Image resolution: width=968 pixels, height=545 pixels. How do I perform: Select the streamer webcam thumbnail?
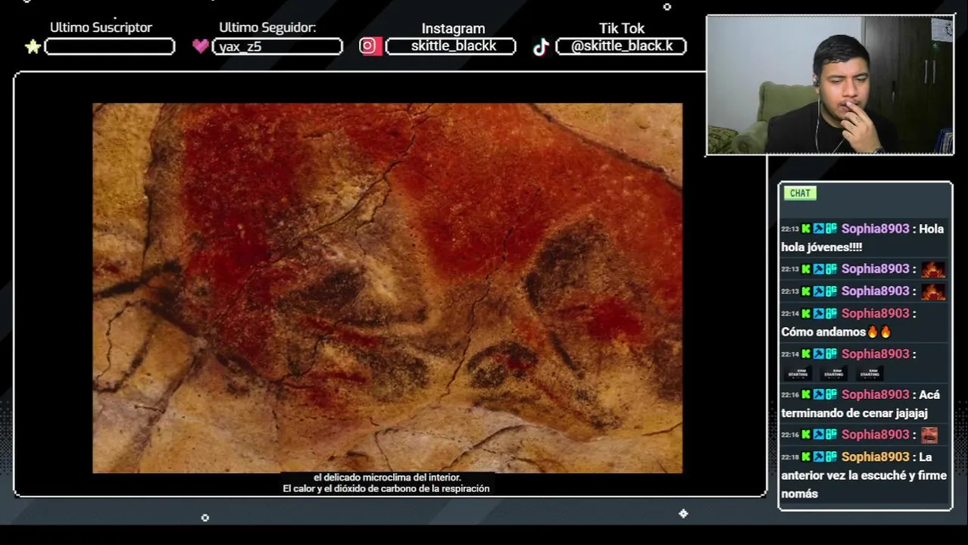830,86
